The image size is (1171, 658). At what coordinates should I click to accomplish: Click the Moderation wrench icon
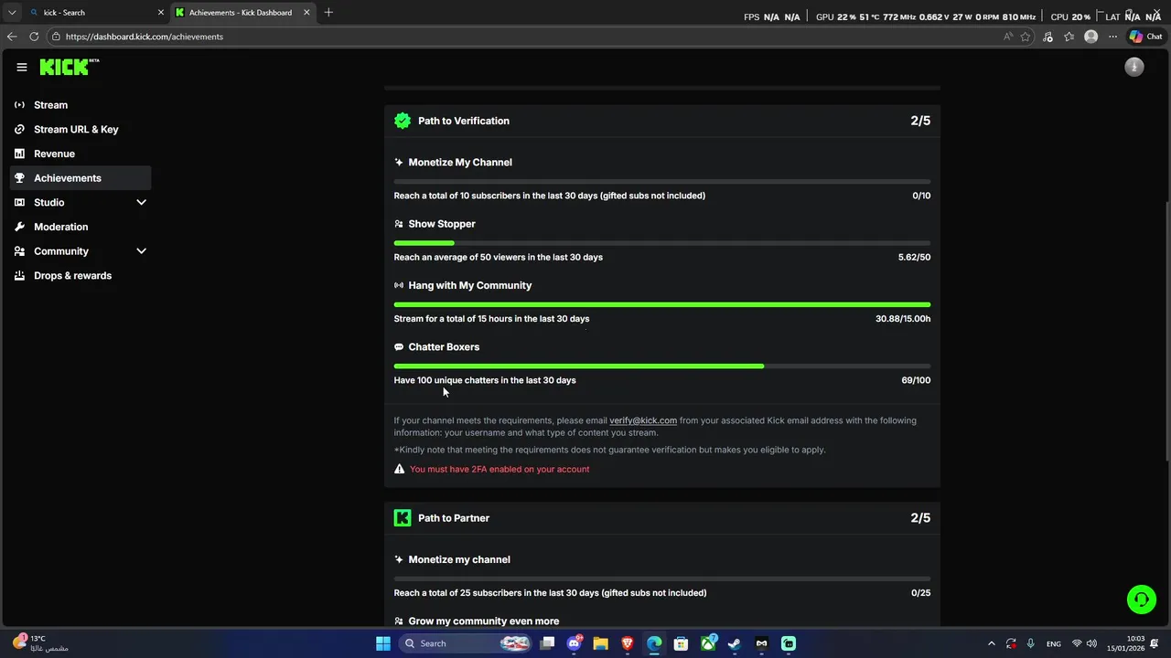pos(19,227)
